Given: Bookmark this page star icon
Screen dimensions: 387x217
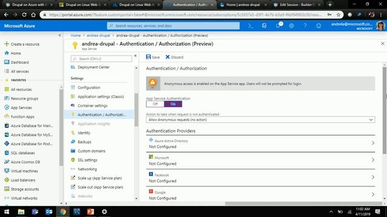Looking at the screenshot, I should point(339,14).
